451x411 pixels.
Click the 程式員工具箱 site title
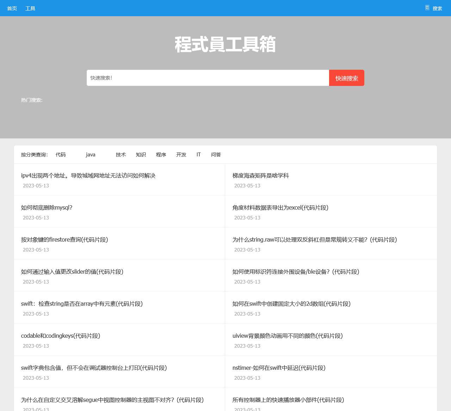[x=225, y=44]
